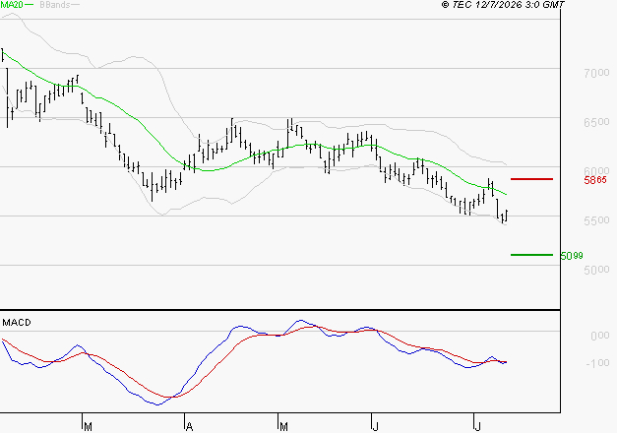
Task: Click the 6500 price axis label
Action: [596, 122]
